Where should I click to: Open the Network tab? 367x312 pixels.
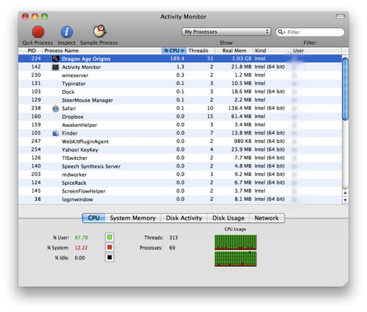coord(267,218)
